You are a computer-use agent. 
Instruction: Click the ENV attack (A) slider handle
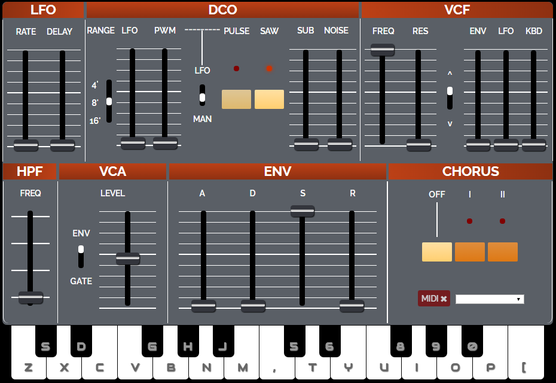pos(203,306)
